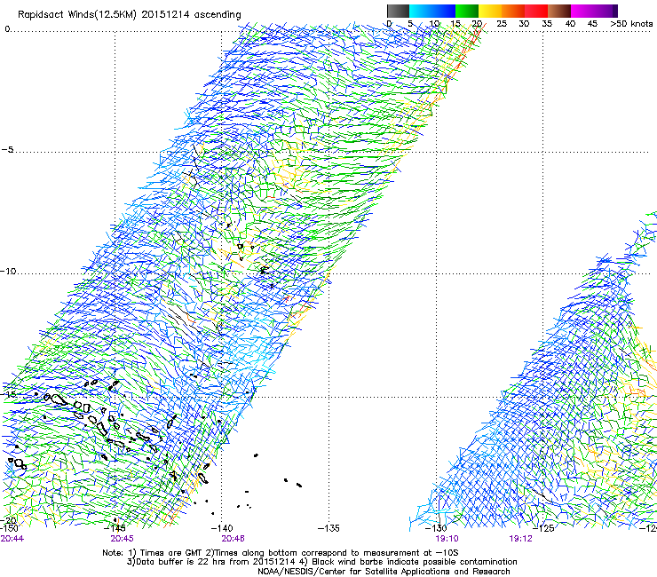Click the longitude label '-135'
This screenshot has height=577, width=657.
(328, 528)
